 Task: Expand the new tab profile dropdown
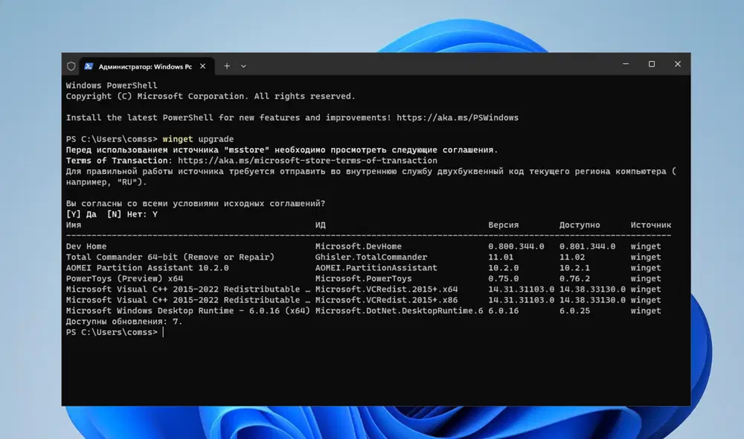[243, 66]
